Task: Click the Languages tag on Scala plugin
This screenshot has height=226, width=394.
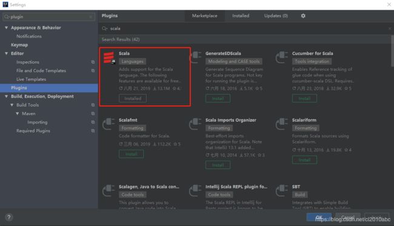Action: click(132, 61)
